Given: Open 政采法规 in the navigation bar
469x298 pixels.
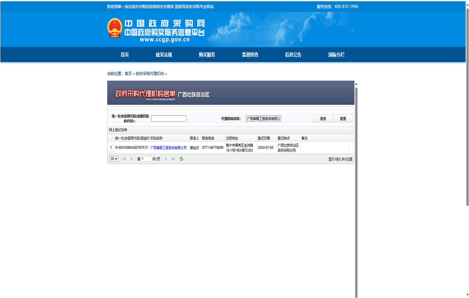Looking at the screenshot, I should click(x=164, y=55).
